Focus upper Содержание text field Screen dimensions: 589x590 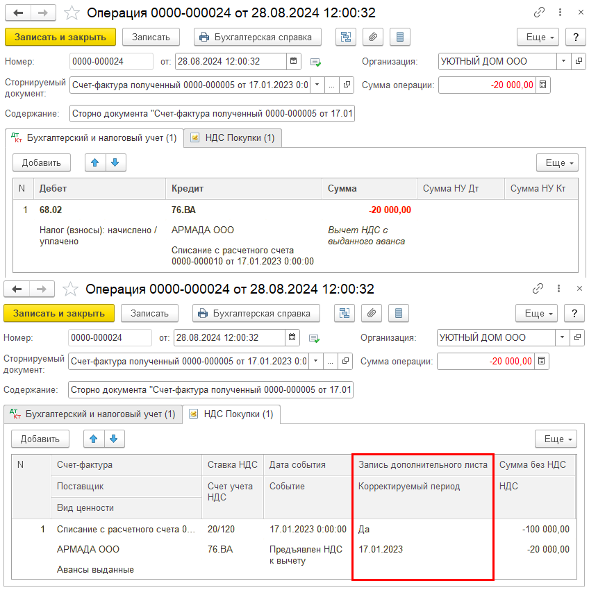212,113
